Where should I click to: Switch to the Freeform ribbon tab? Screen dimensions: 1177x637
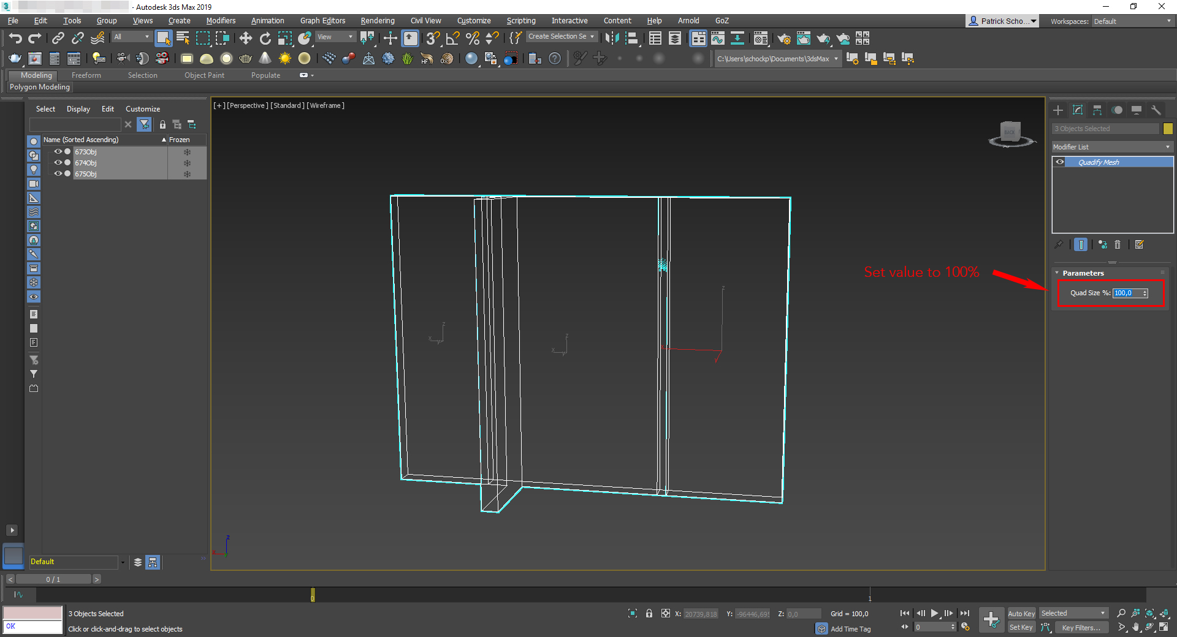click(86, 75)
